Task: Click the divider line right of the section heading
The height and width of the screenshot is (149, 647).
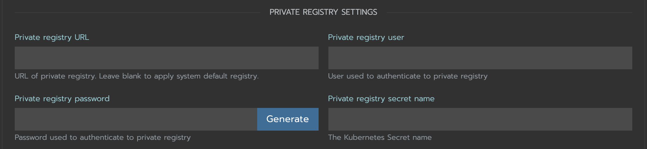Action: click(x=509, y=13)
